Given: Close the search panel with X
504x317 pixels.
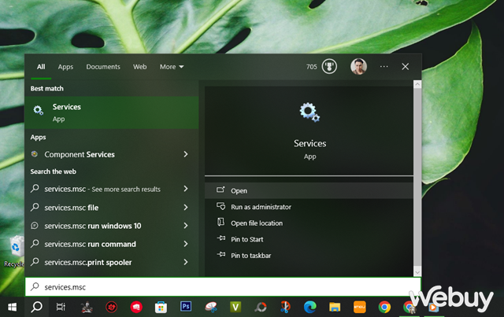Looking at the screenshot, I should point(405,67).
